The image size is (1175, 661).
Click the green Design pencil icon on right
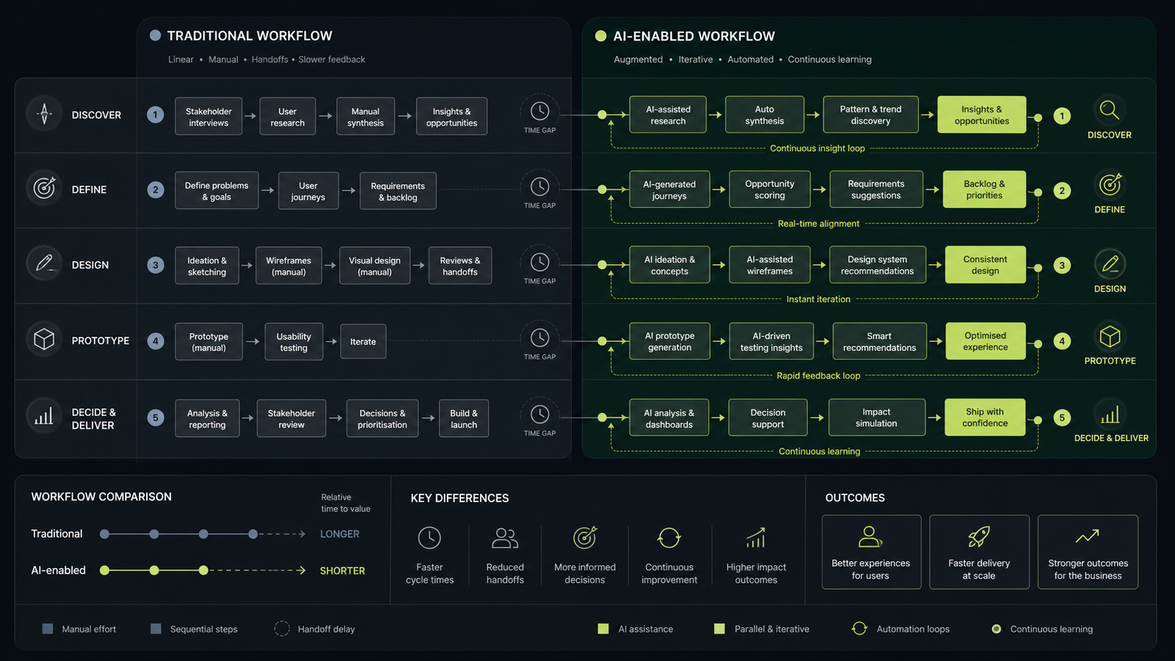[1110, 264]
